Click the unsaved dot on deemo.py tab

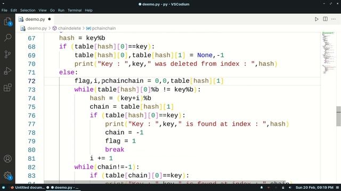pyautogui.click(x=50, y=19)
